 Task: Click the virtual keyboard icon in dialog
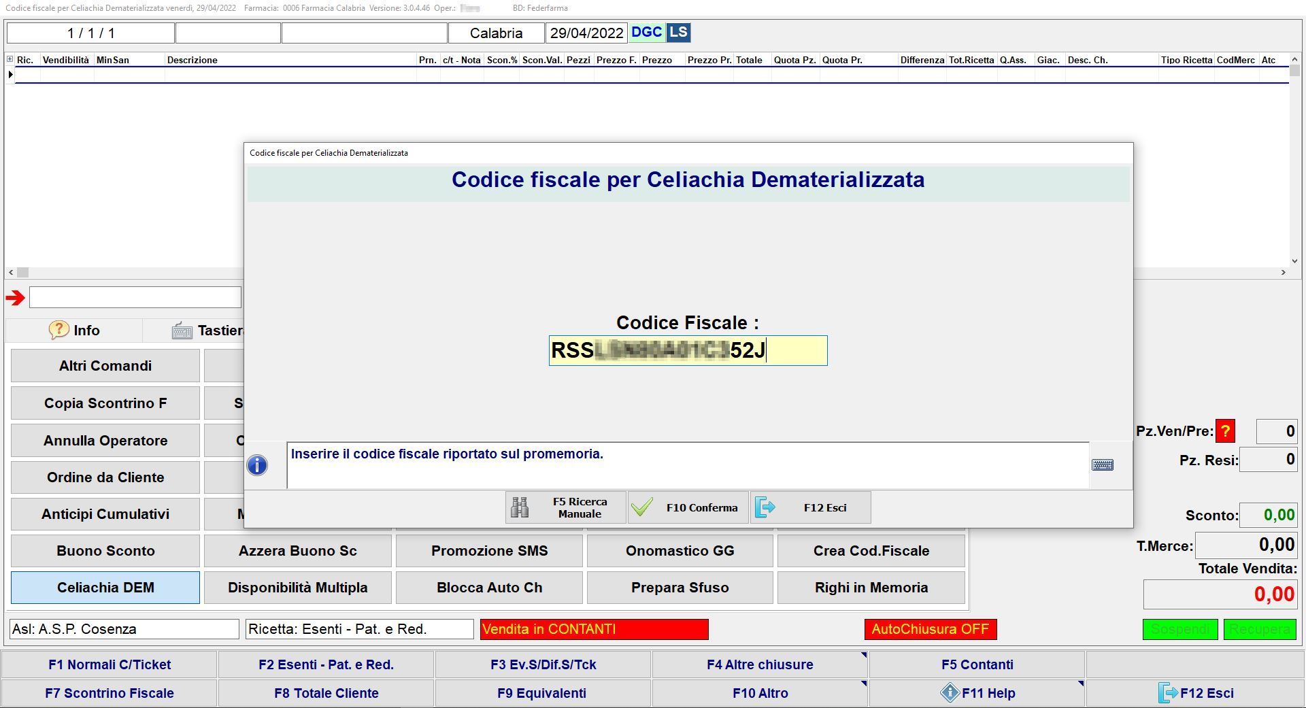tap(1102, 465)
